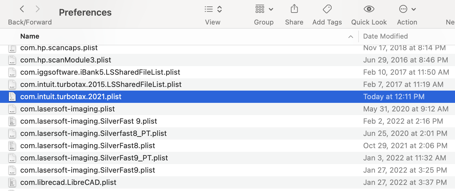Select com.lasersoft-imaging.SilverFast 9.plist
455x191 pixels.
click(x=88, y=121)
